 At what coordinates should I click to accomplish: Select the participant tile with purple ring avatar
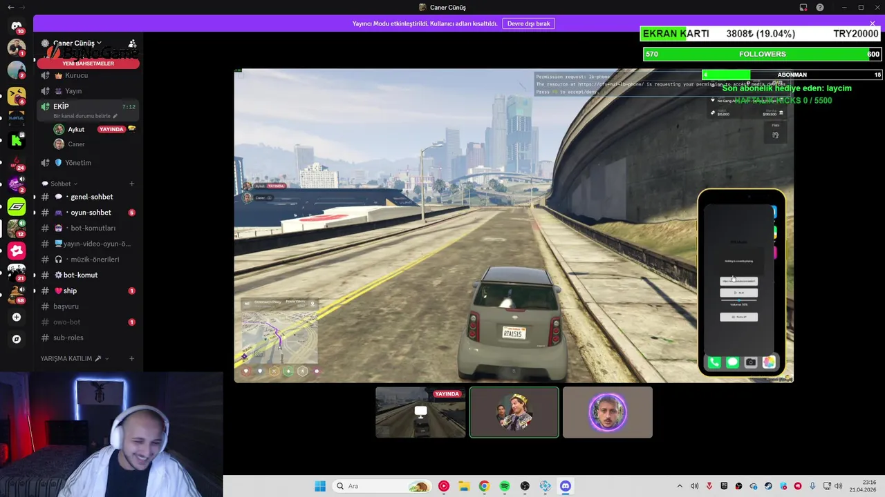[608, 412]
